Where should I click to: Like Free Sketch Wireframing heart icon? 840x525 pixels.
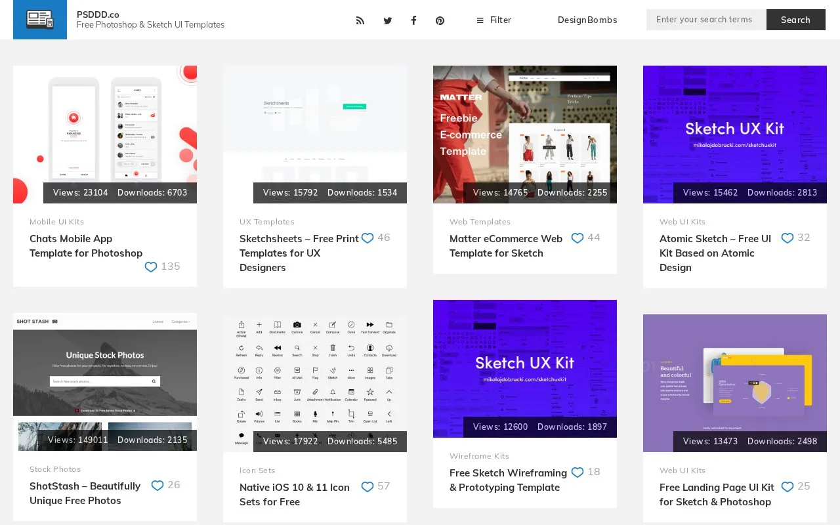[x=577, y=472]
